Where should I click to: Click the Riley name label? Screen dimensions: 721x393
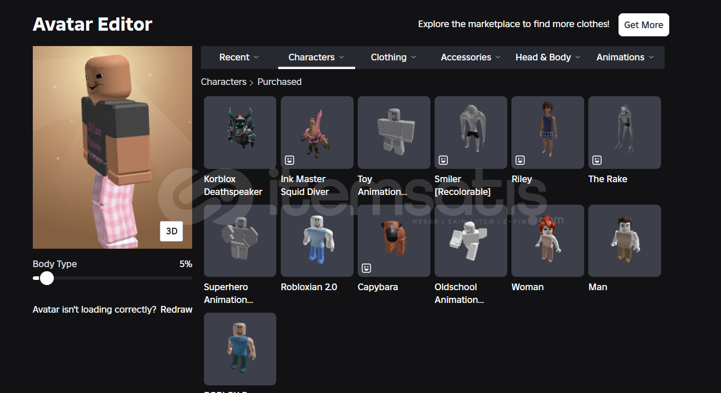pos(522,179)
